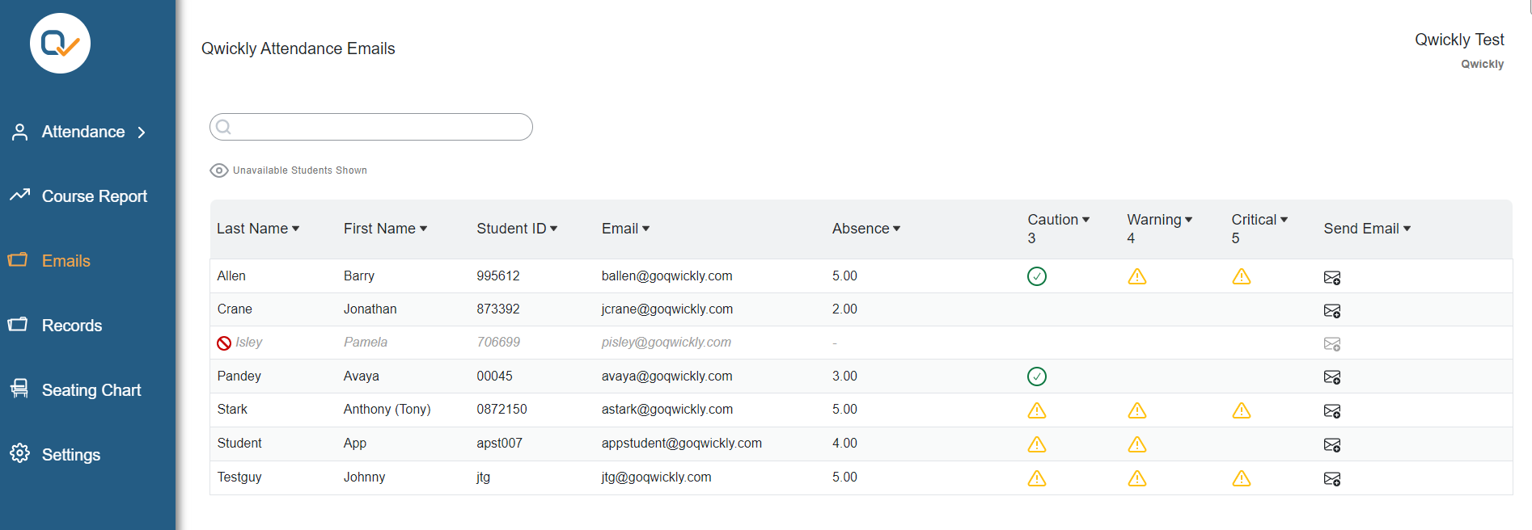
Task: Click last name Testguy
Action: coord(239,477)
